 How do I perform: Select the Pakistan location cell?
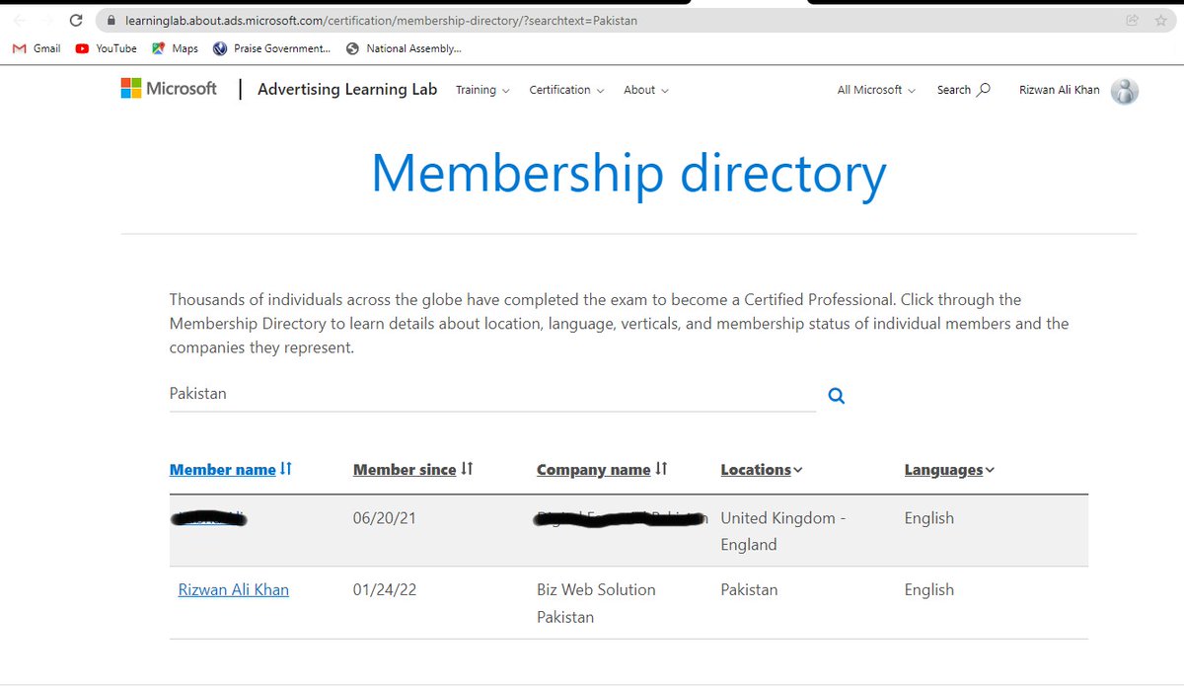pos(749,589)
